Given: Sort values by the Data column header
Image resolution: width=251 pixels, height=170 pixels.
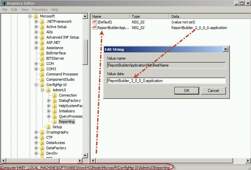Looking at the screenshot, I should 210,16.
